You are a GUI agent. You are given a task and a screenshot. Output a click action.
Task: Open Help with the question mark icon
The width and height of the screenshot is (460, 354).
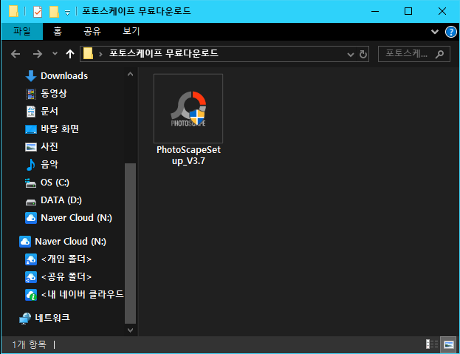pos(451,32)
